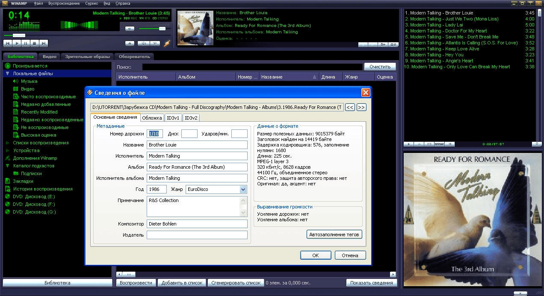This screenshot has height=296, width=544.
Task: Click the Очистить search button
Action: (x=380, y=67)
